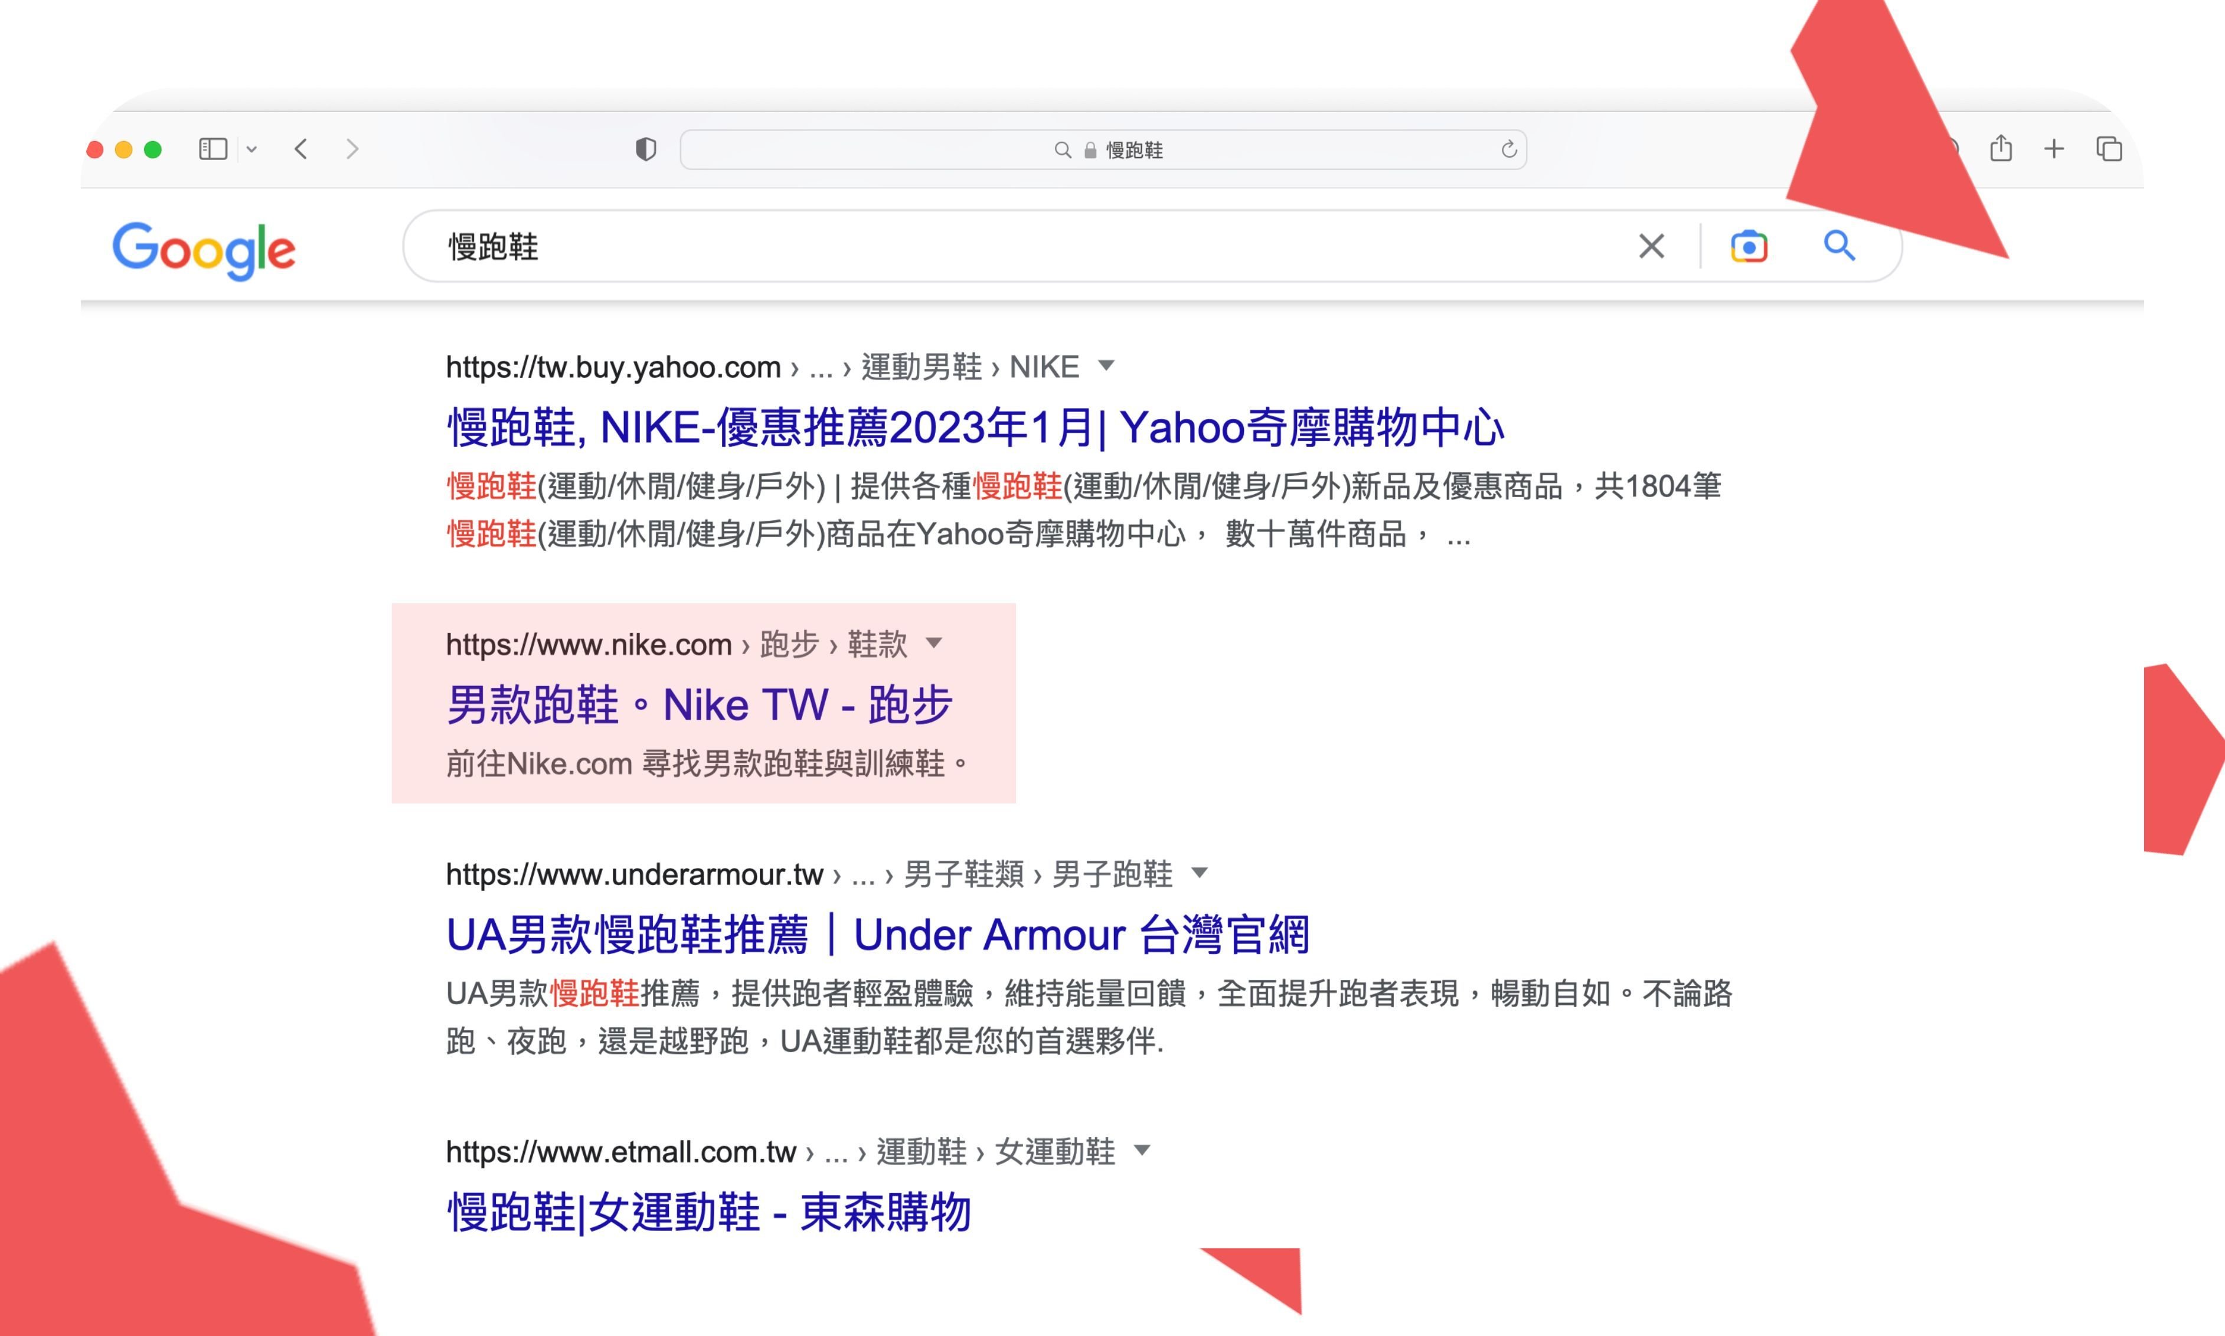Viewport: 2225px width, 1336px height.
Task: Go back with the back arrow
Action: 300,149
